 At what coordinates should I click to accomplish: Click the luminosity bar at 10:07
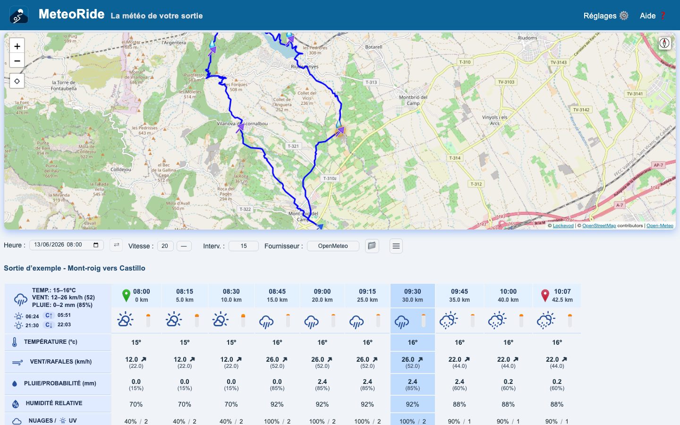[x=570, y=321]
